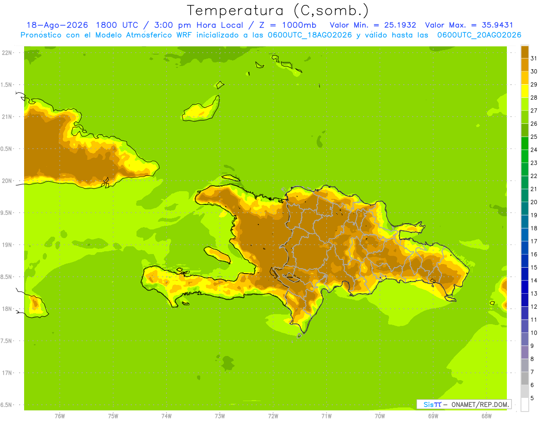The image size is (546, 422).
Task: Click the "Temperatura (C,somb.)" chart title
Action: (x=278, y=10)
